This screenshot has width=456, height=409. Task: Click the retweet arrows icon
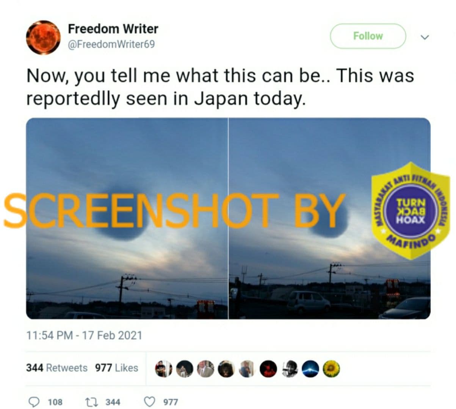tap(91, 401)
